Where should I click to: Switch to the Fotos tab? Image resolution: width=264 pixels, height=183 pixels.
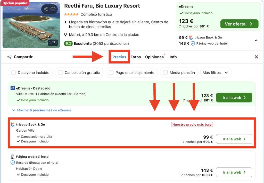(136, 57)
